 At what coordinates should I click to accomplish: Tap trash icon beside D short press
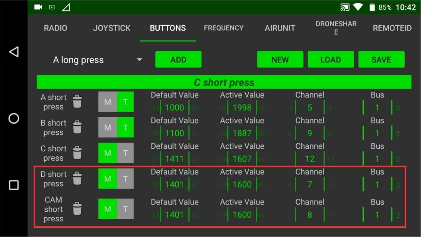coord(77,179)
